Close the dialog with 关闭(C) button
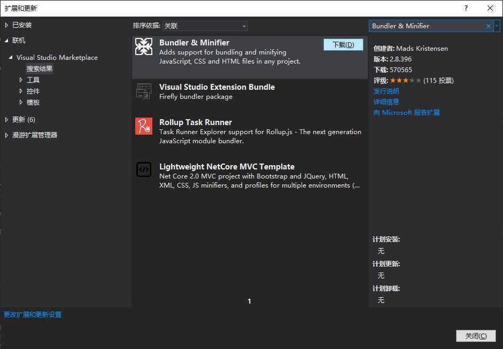Screen dimensions: 503x349 point(476,336)
